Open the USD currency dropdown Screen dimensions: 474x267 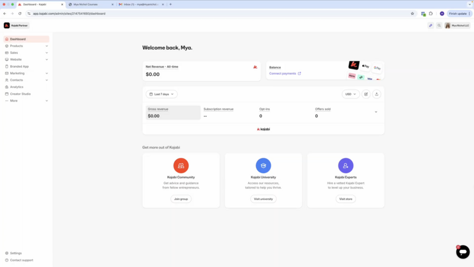click(x=351, y=94)
